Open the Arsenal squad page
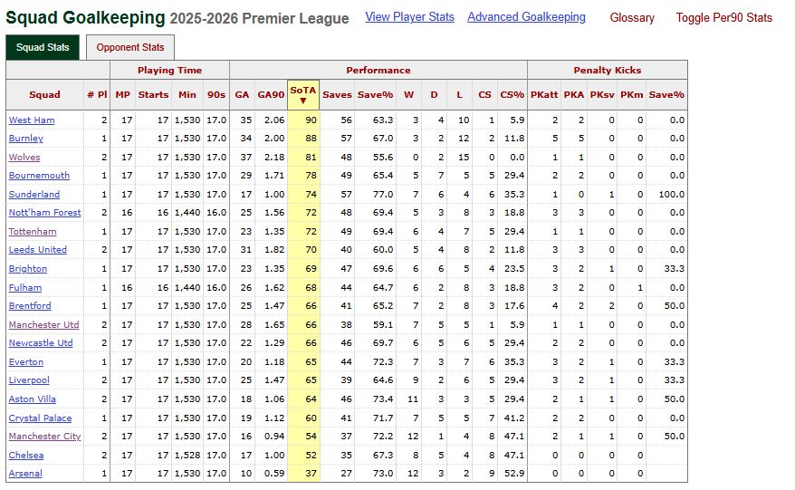The height and width of the screenshot is (490, 795). click(x=25, y=474)
